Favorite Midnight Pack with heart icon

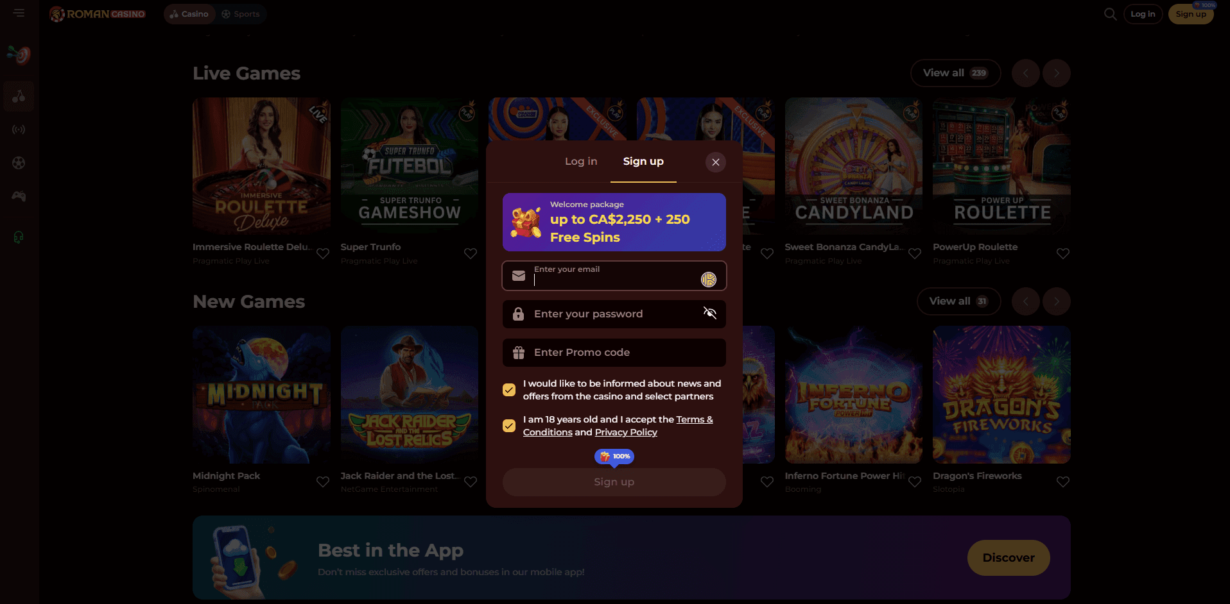click(323, 482)
